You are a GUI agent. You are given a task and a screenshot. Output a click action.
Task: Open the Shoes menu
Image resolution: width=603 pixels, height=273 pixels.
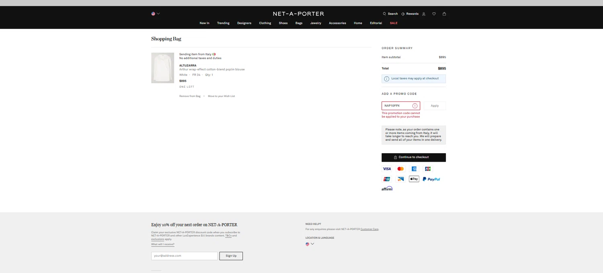point(283,23)
